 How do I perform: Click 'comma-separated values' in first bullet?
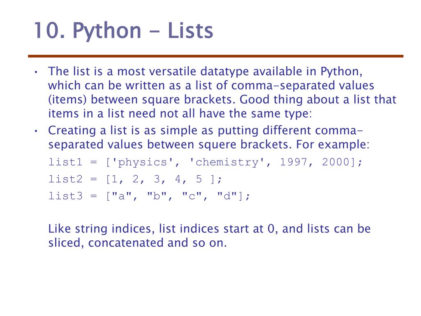click(303, 86)
